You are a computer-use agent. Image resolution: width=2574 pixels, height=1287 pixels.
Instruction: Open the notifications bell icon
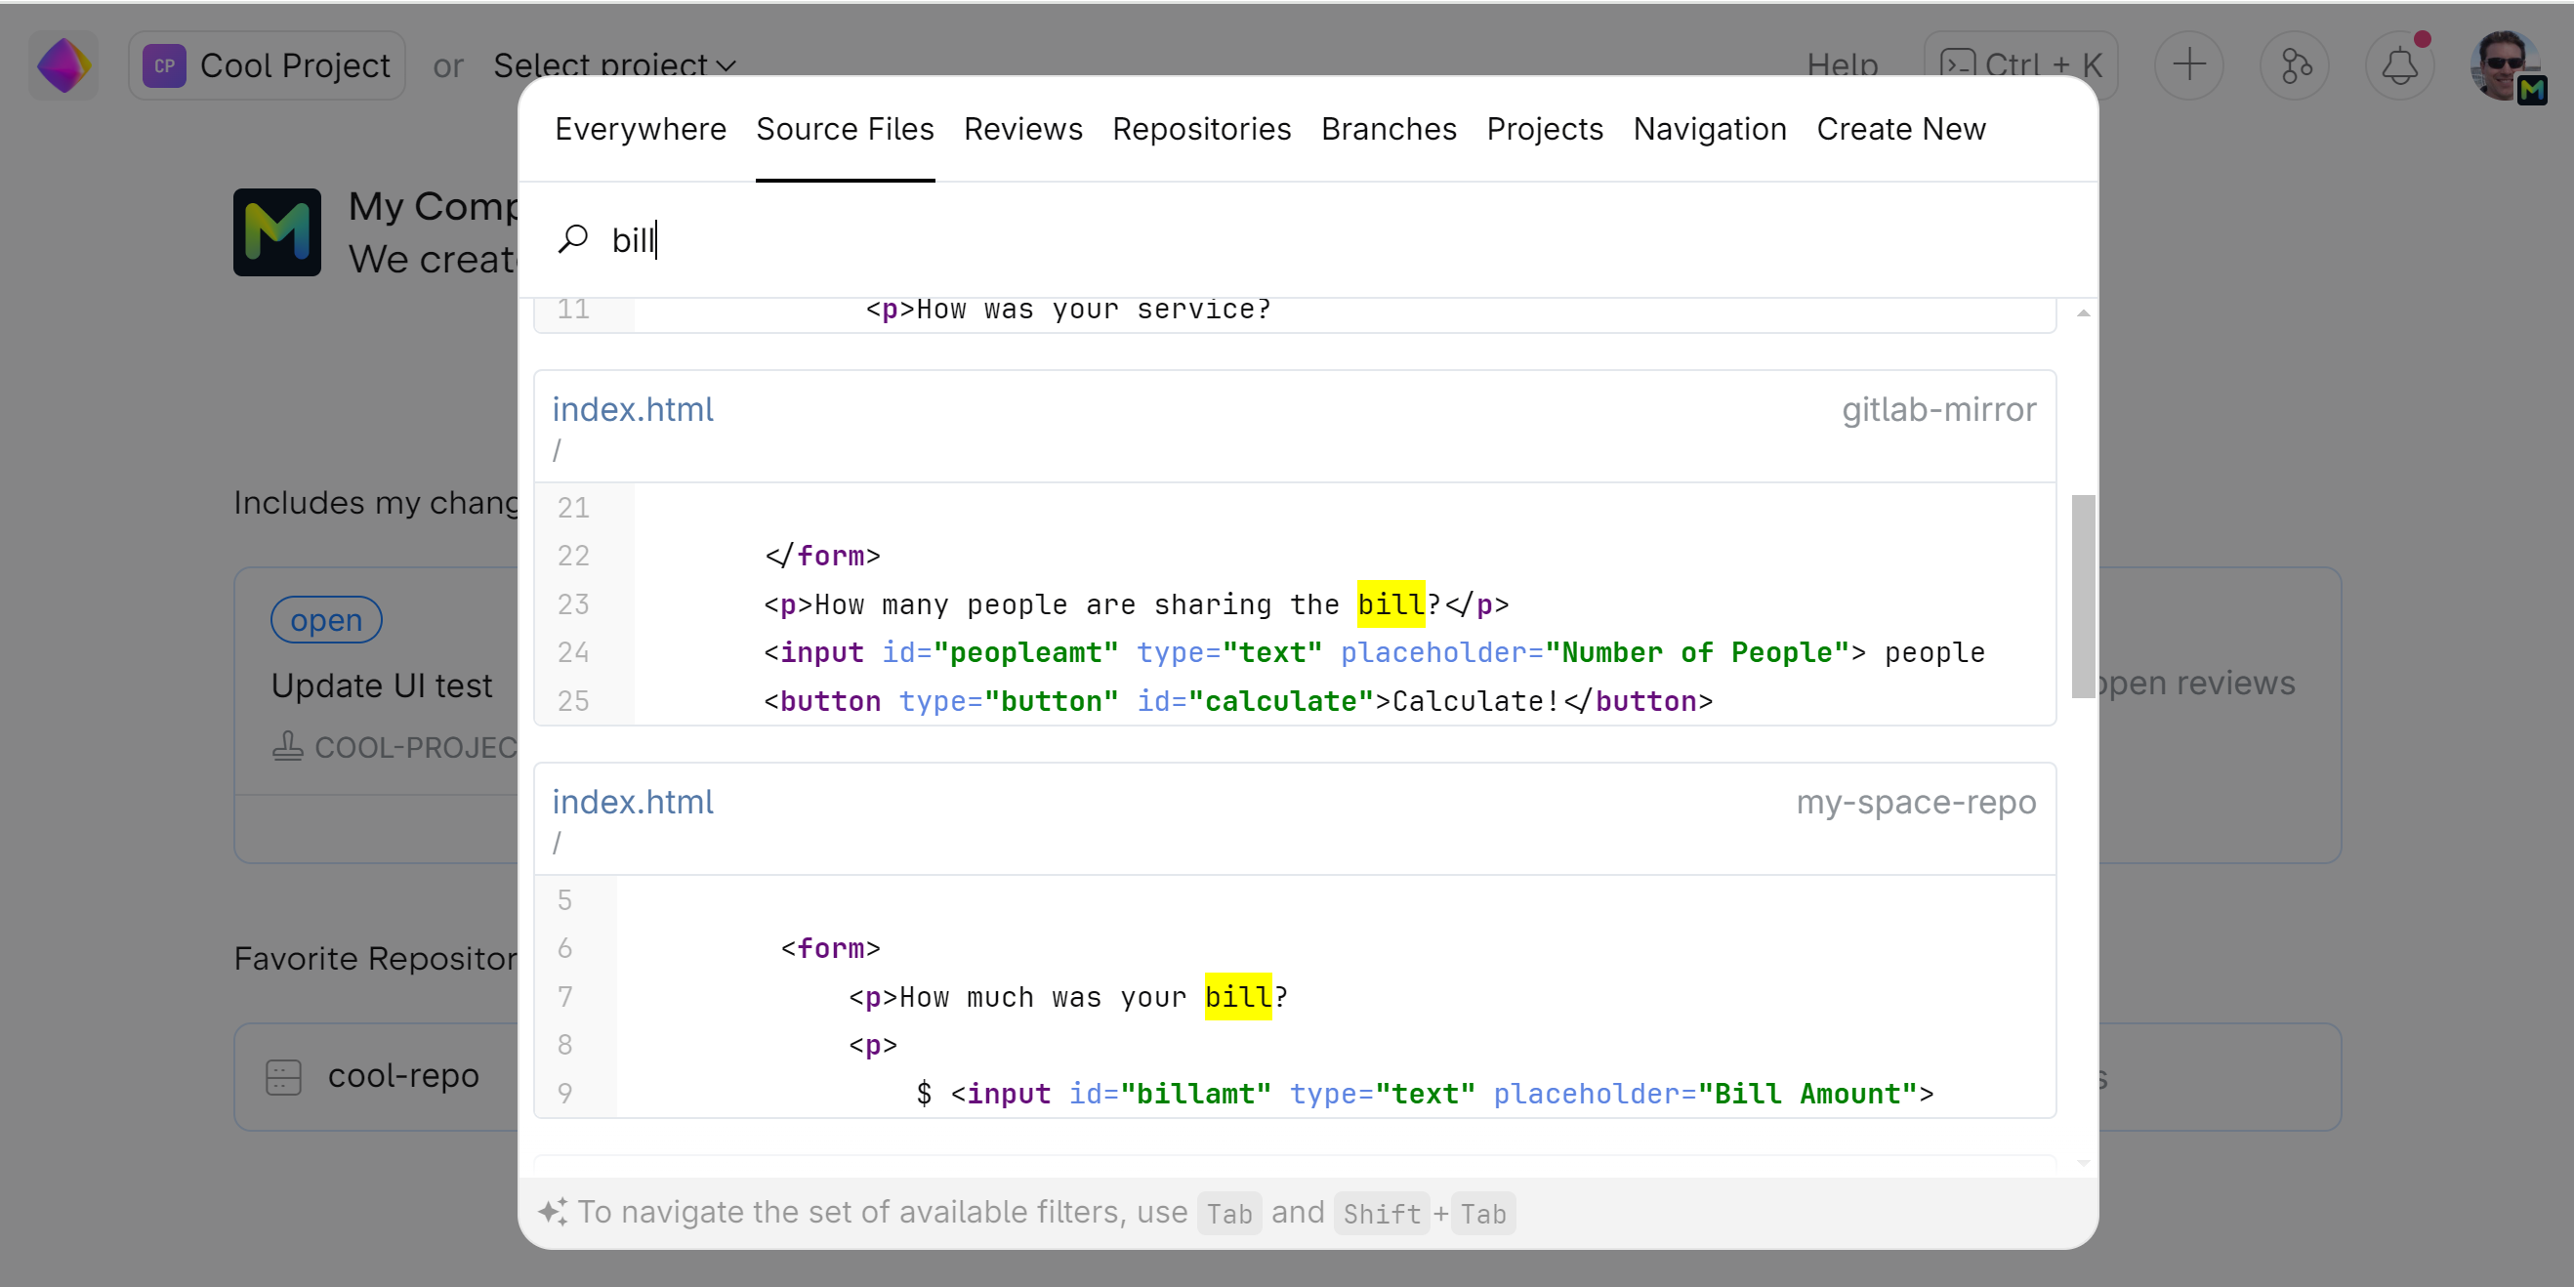pyautogui.click(x=2399, y=66)
